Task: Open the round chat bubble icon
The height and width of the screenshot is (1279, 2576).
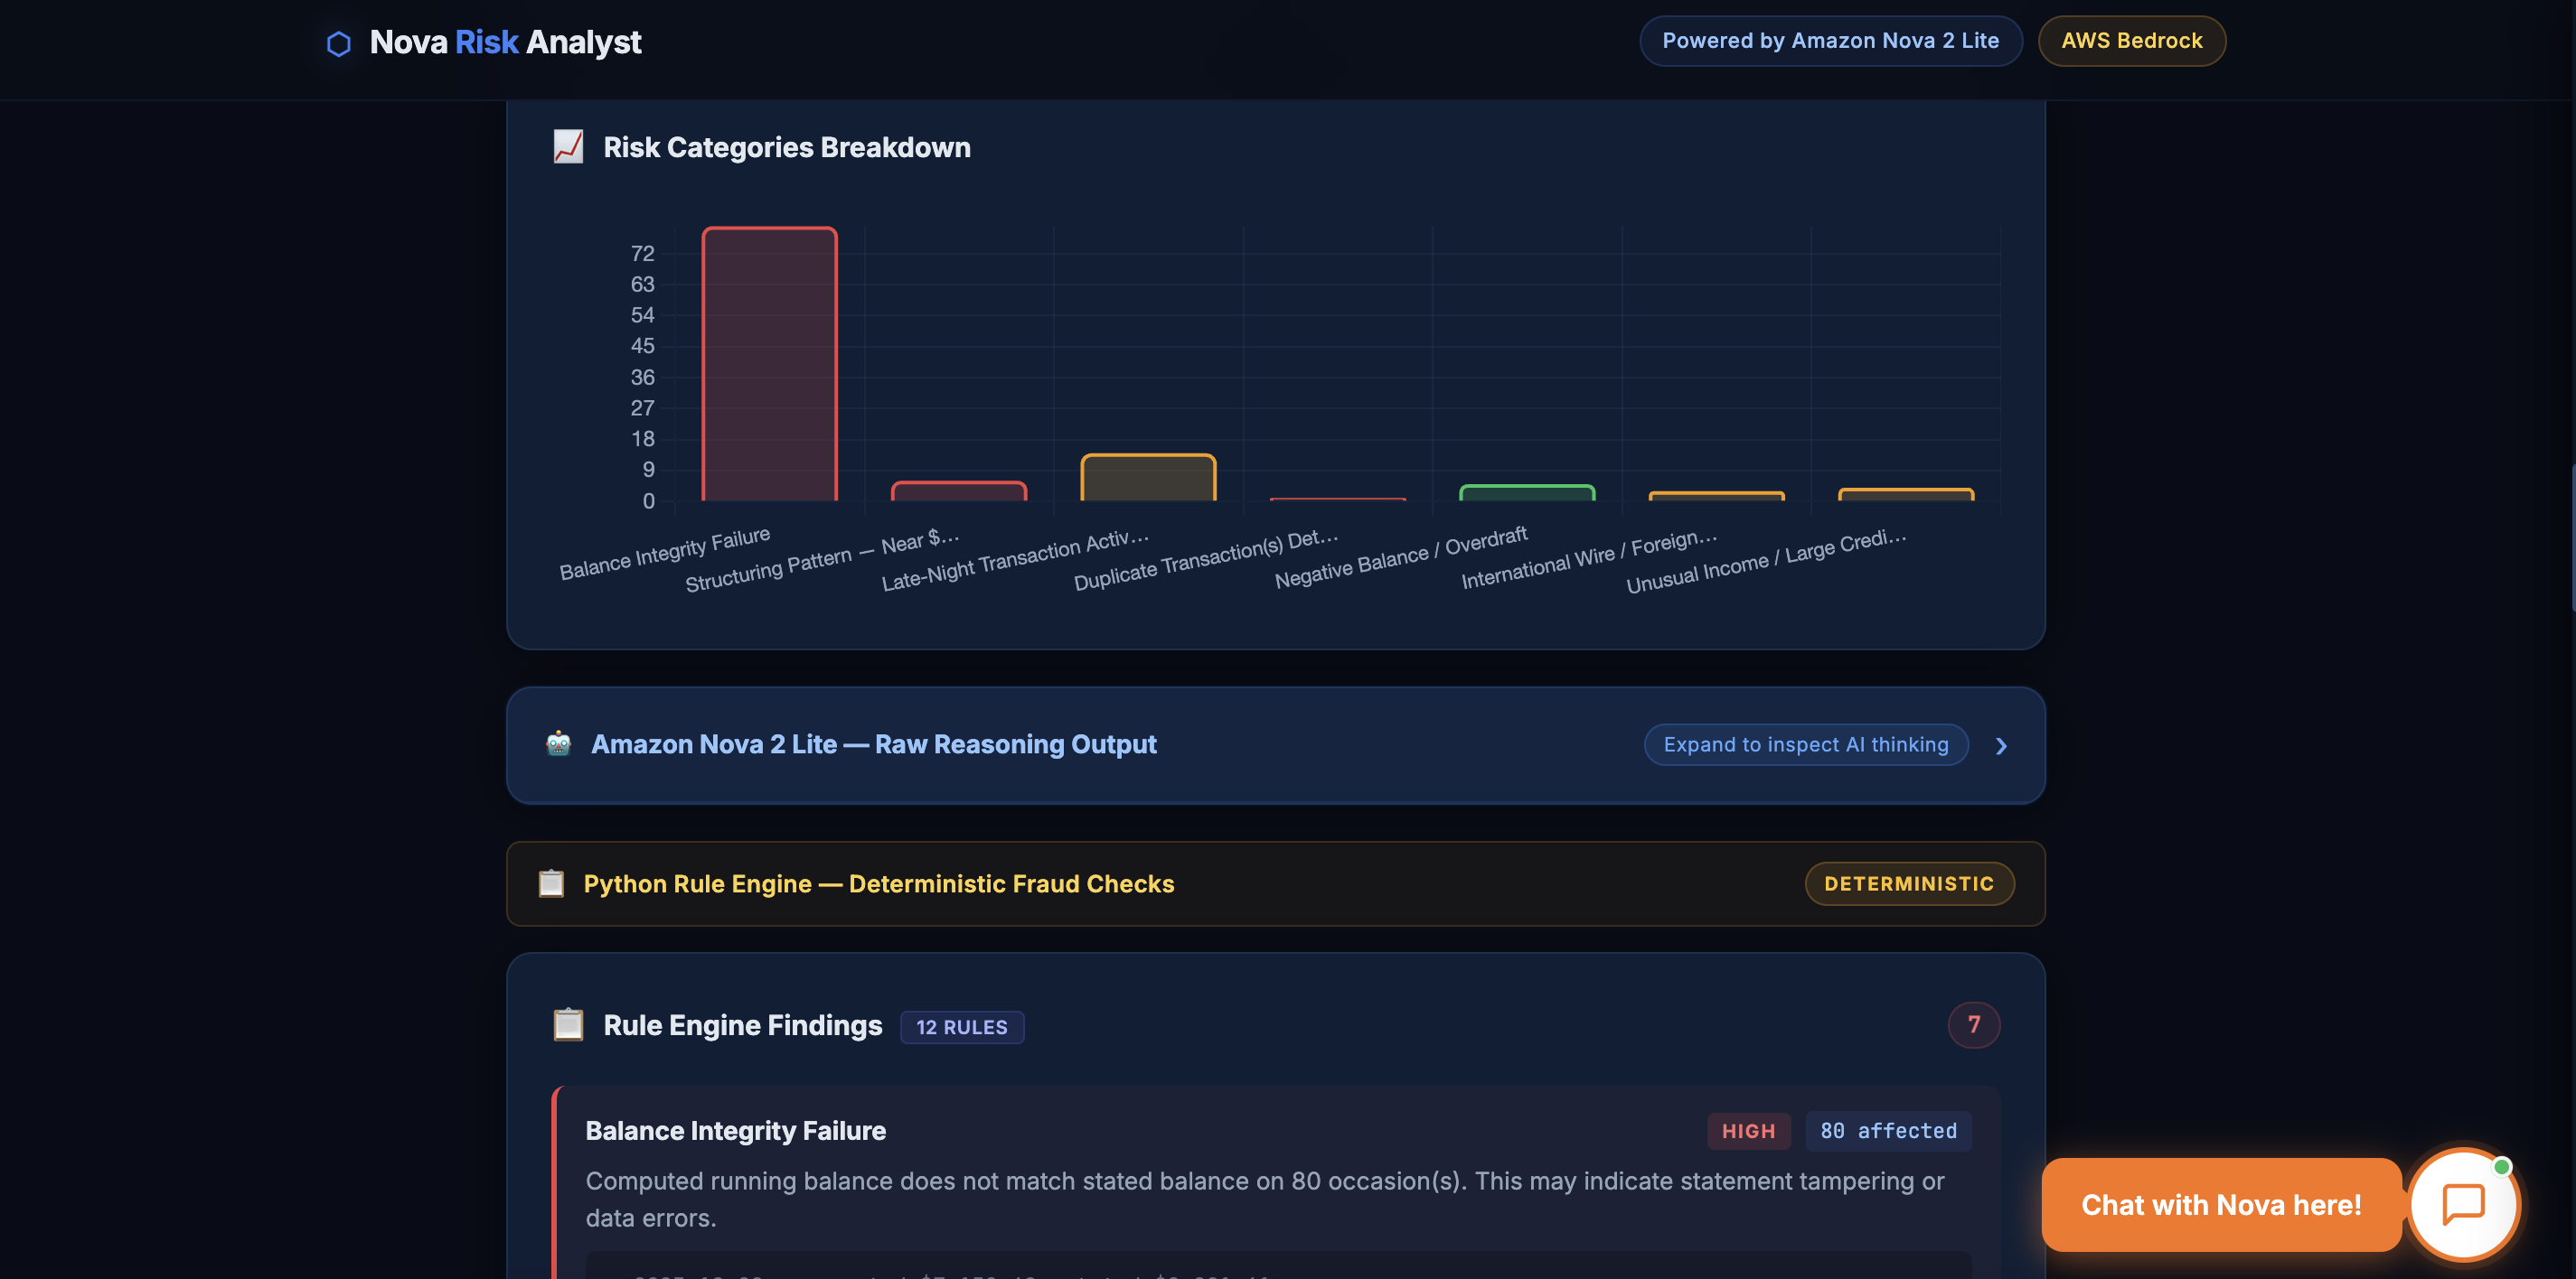Action: [2463, 1204]
